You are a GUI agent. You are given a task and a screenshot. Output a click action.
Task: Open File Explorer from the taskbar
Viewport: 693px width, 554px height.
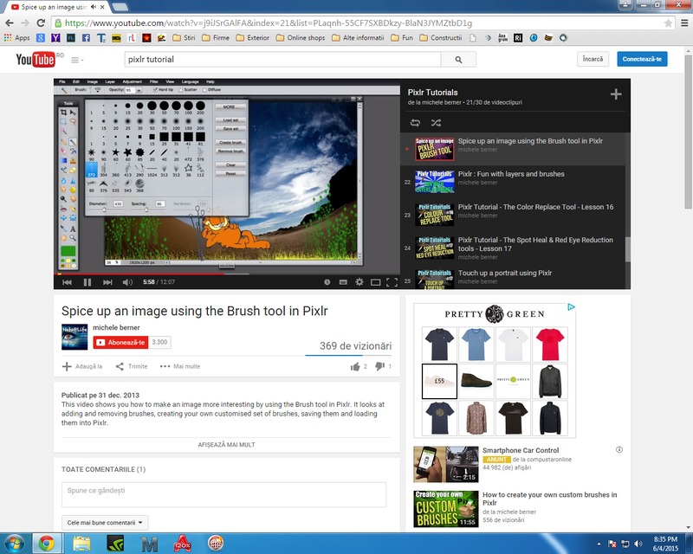pyautogui.click(x=81, y=544)
